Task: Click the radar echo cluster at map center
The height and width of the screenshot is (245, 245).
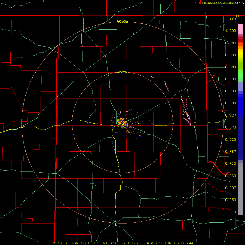Action: [x=122, y=123]
